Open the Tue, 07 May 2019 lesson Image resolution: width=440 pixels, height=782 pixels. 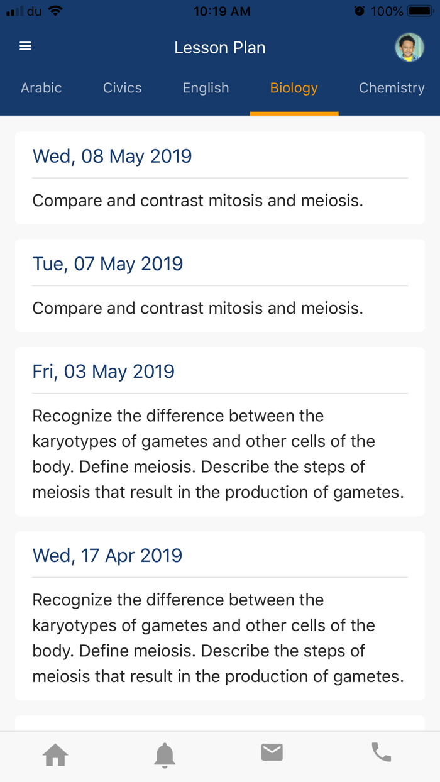(219, 285)
